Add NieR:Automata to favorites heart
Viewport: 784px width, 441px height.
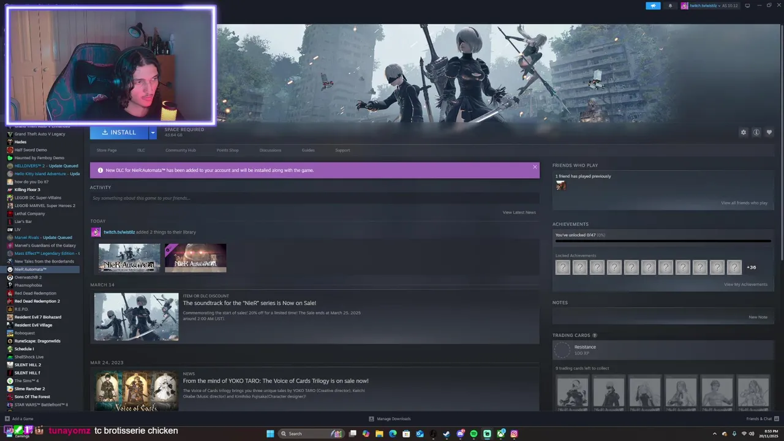[769, 132]
